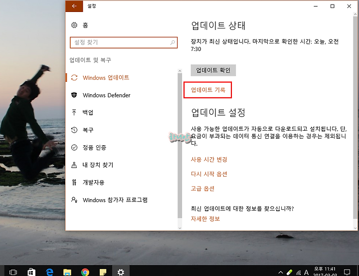Image resolution: width=359 pixels, height=276 pixels.
Task: Click the 업데이트 확인 button
Action: (213, 70)
